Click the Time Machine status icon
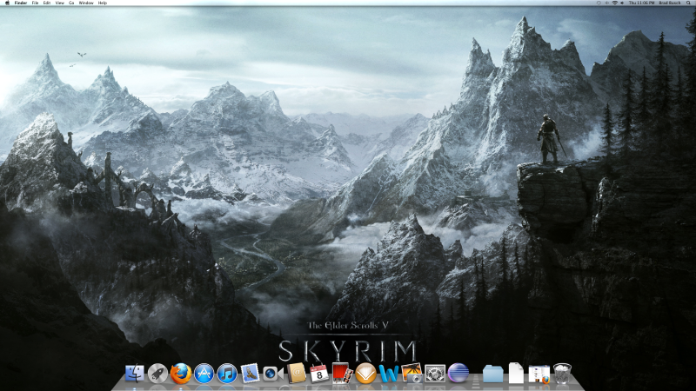The image size is (696, 391). tap(599, 3)
